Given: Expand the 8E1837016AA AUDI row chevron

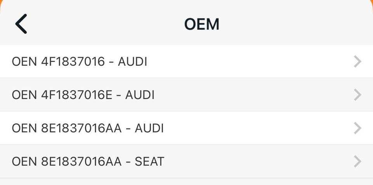Looking at the screenshot, I should coord(358,128).
